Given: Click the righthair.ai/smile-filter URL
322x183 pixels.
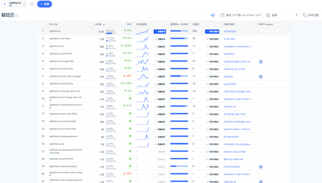Looking at the screenshot, I should point(61,69).
